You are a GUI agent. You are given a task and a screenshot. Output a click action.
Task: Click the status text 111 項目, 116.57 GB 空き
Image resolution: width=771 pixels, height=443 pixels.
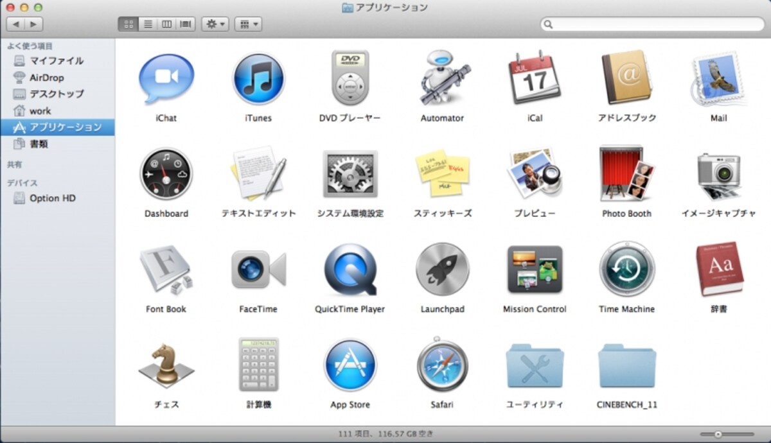(x=385, y=435)
